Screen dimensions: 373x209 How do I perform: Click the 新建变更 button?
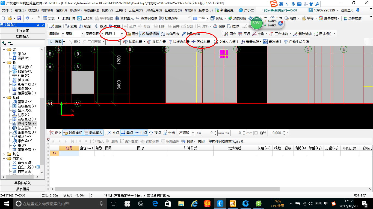pyautogui.click(x=226, y=10)
